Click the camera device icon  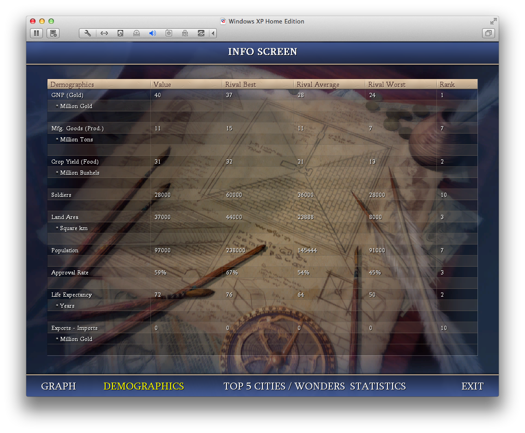pyautogui.click(x=169, y=33)
